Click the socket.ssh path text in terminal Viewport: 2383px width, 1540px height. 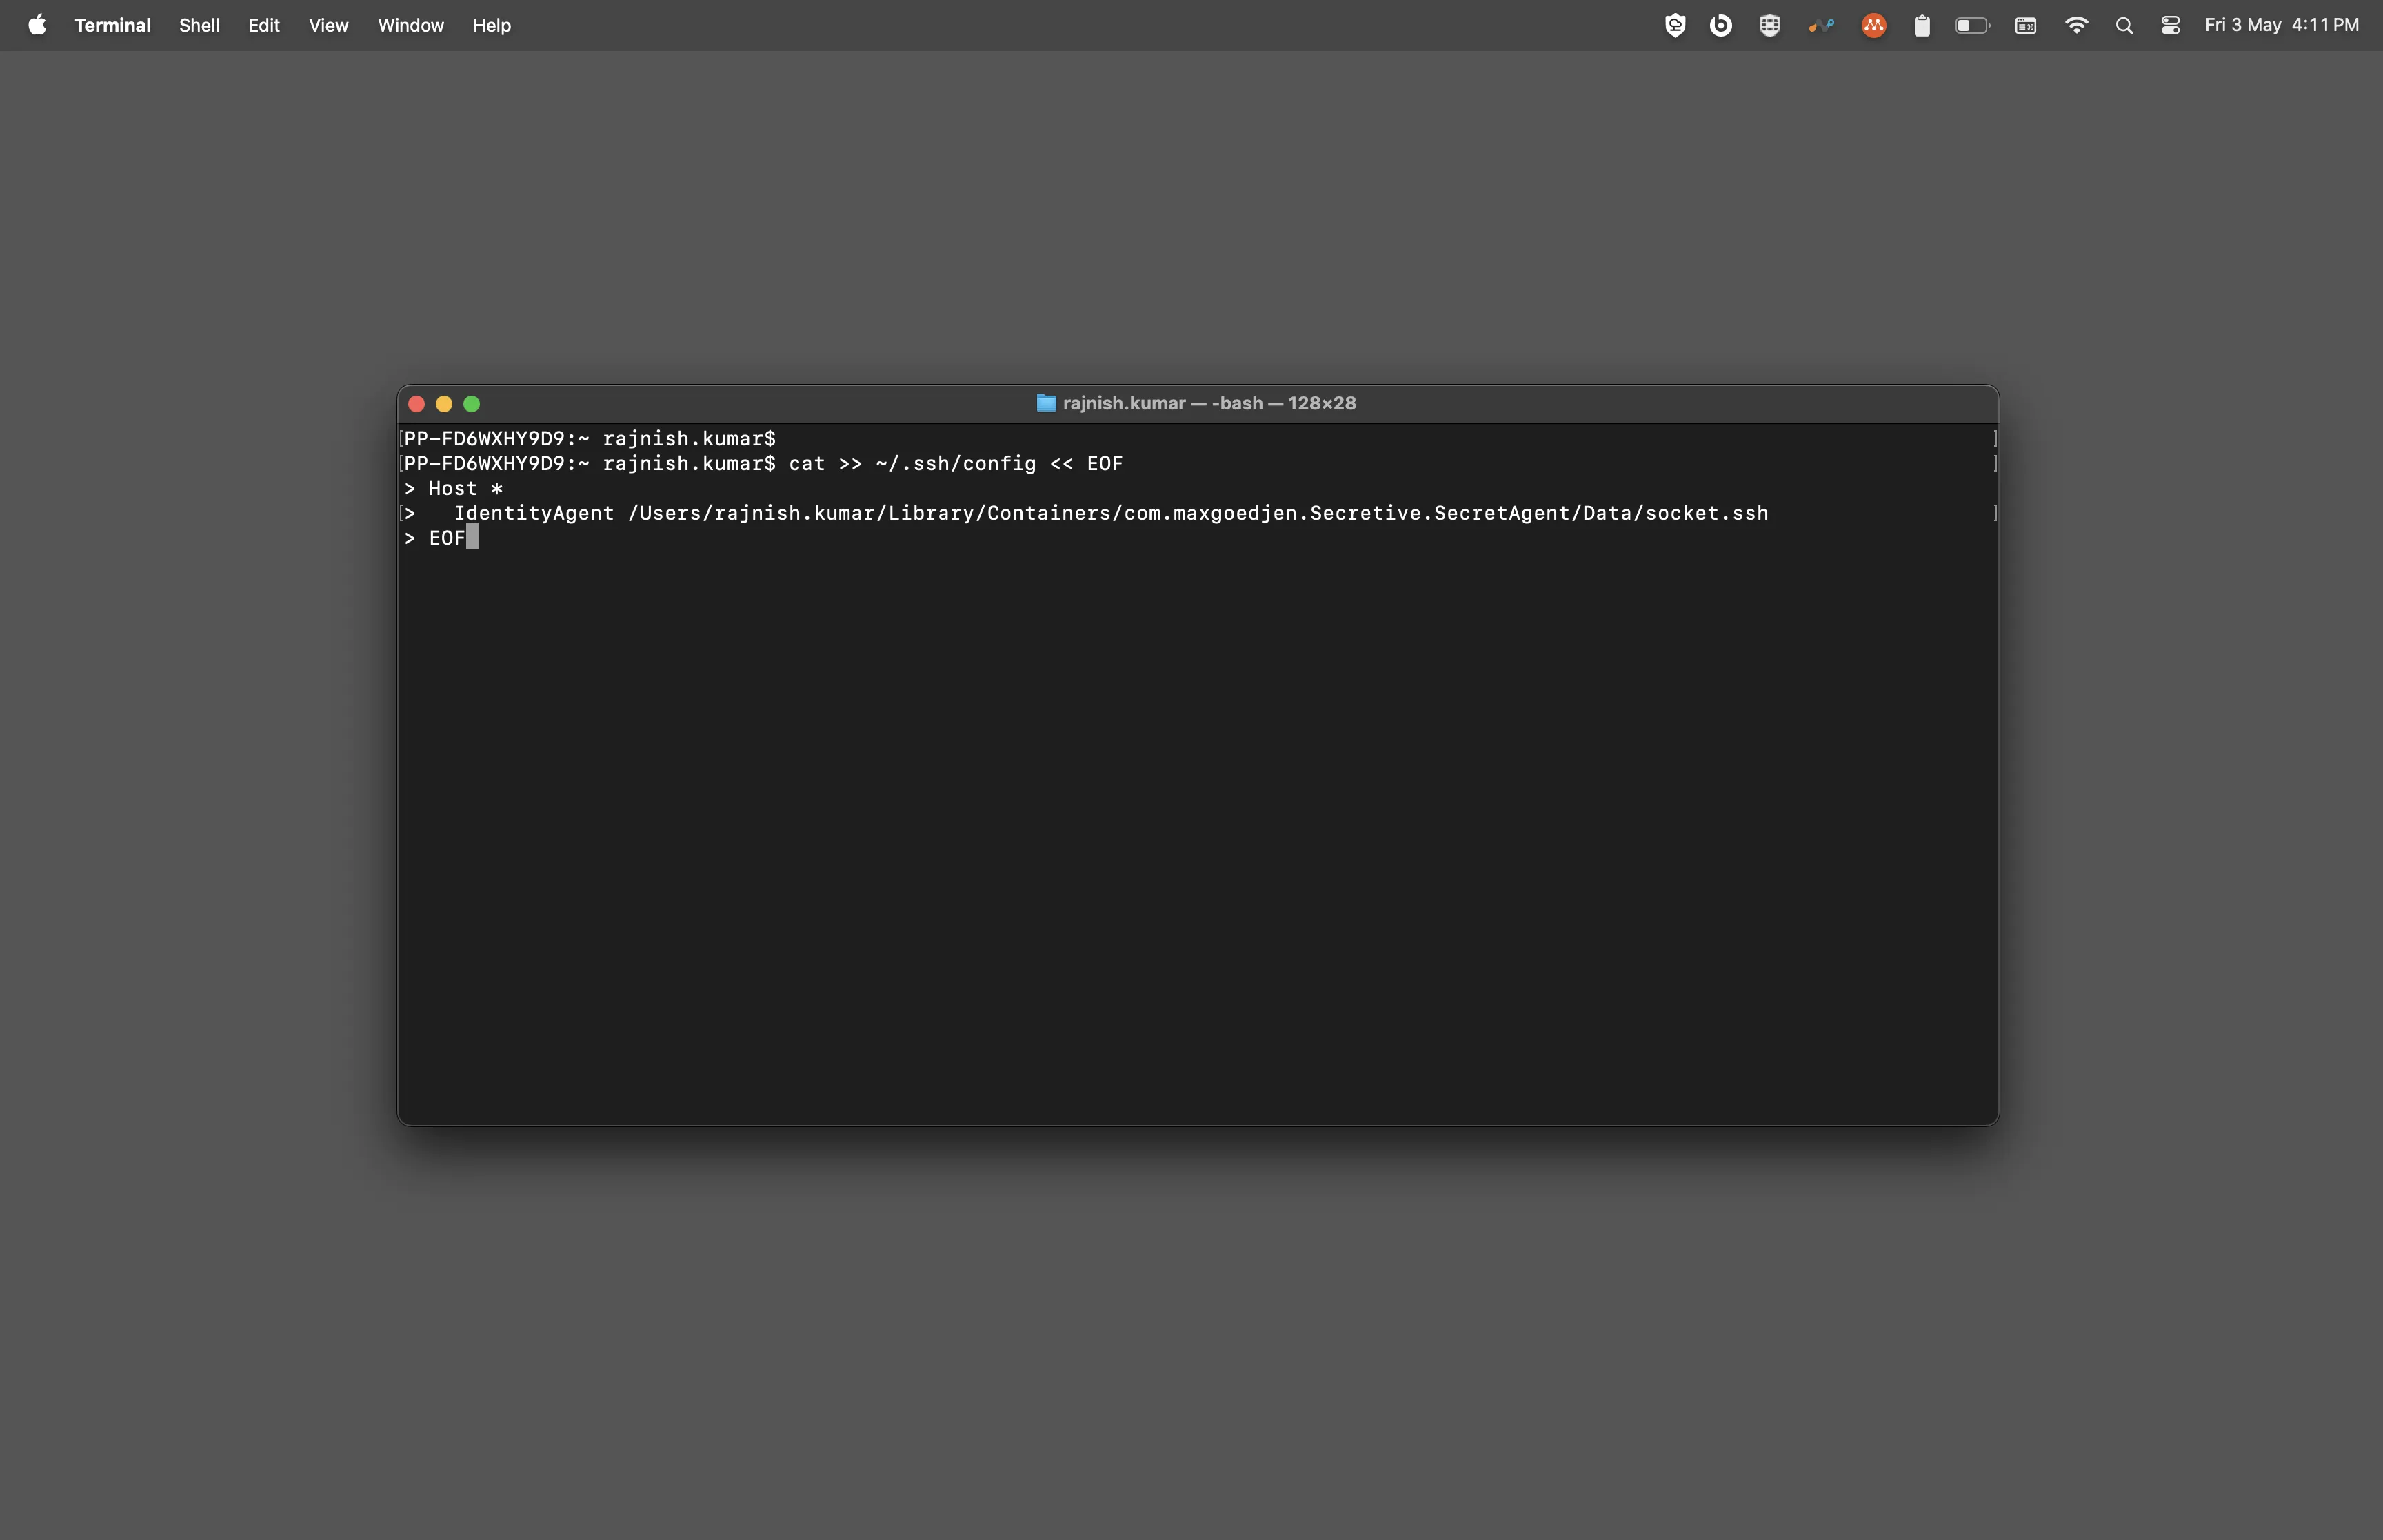[x=1198, y=513]
